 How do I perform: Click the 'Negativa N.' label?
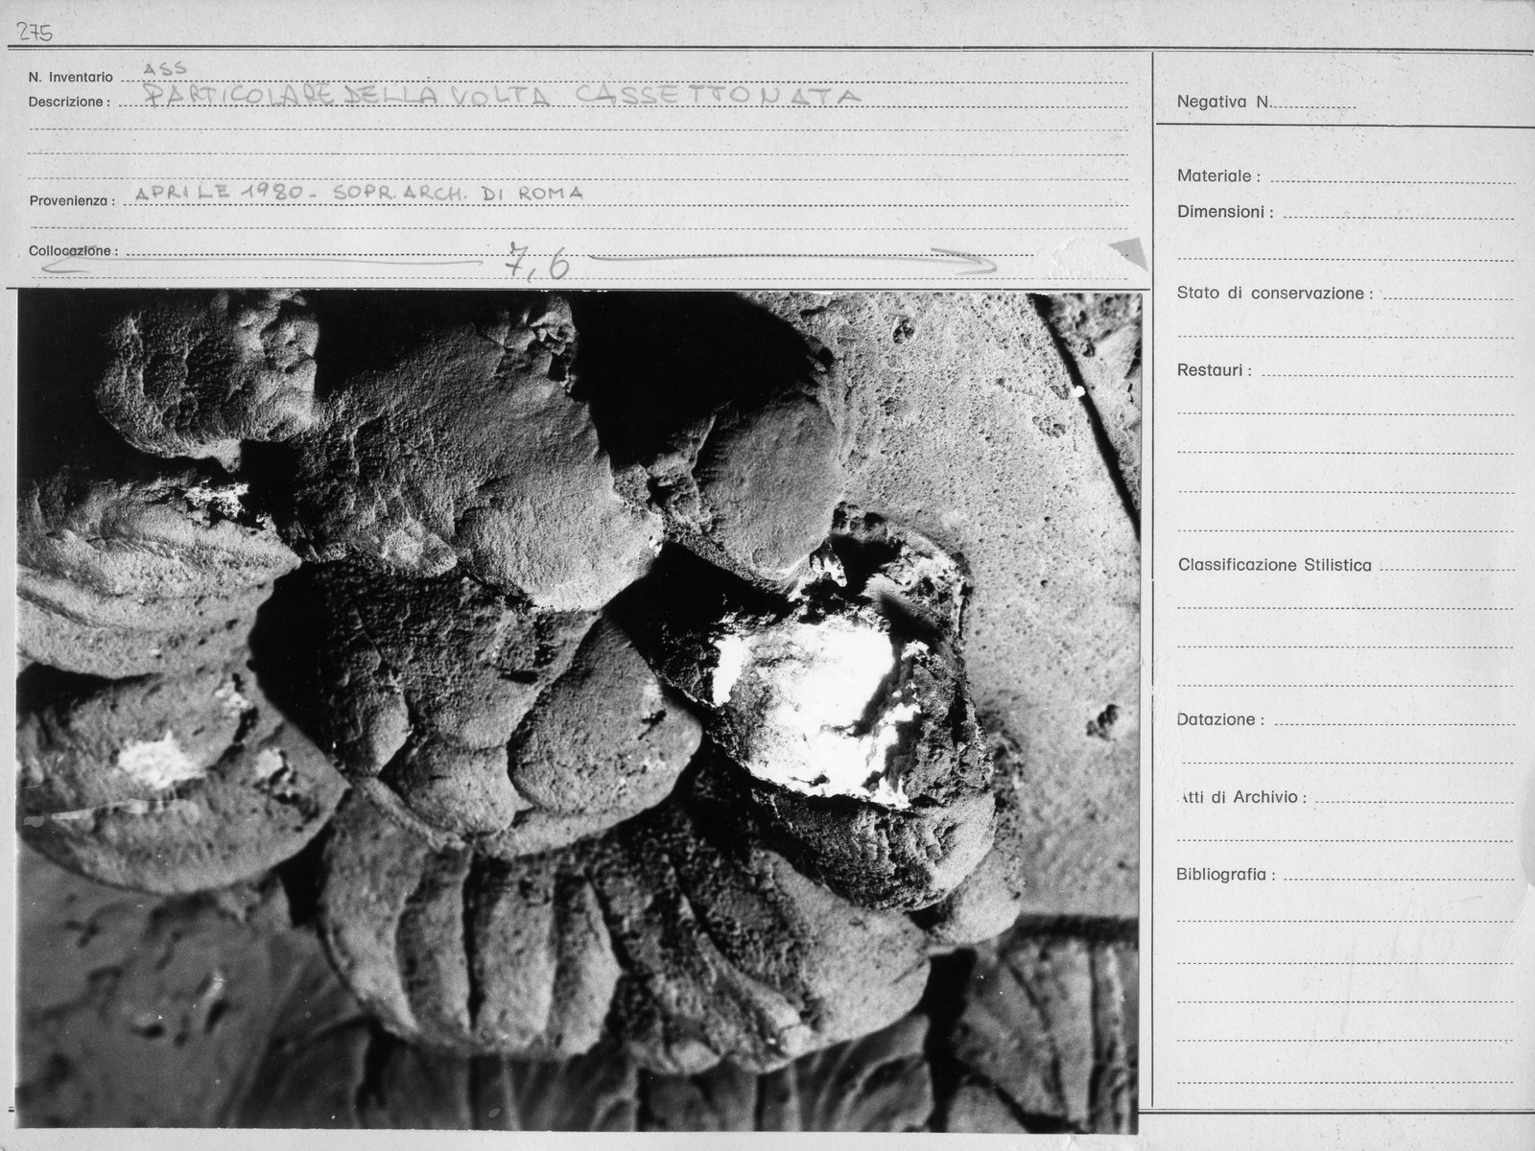(x=1223, y=102)
